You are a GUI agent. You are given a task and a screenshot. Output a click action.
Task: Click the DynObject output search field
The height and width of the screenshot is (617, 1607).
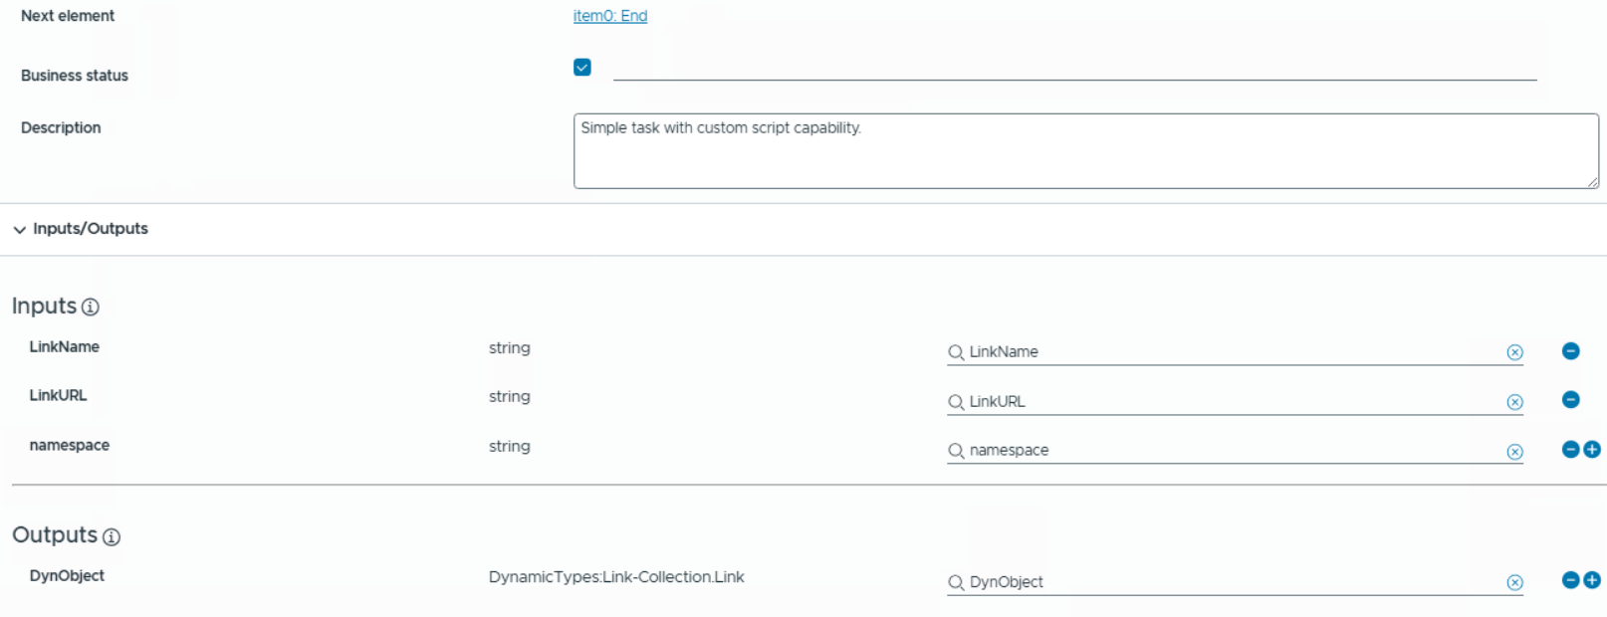(1233, 582)
